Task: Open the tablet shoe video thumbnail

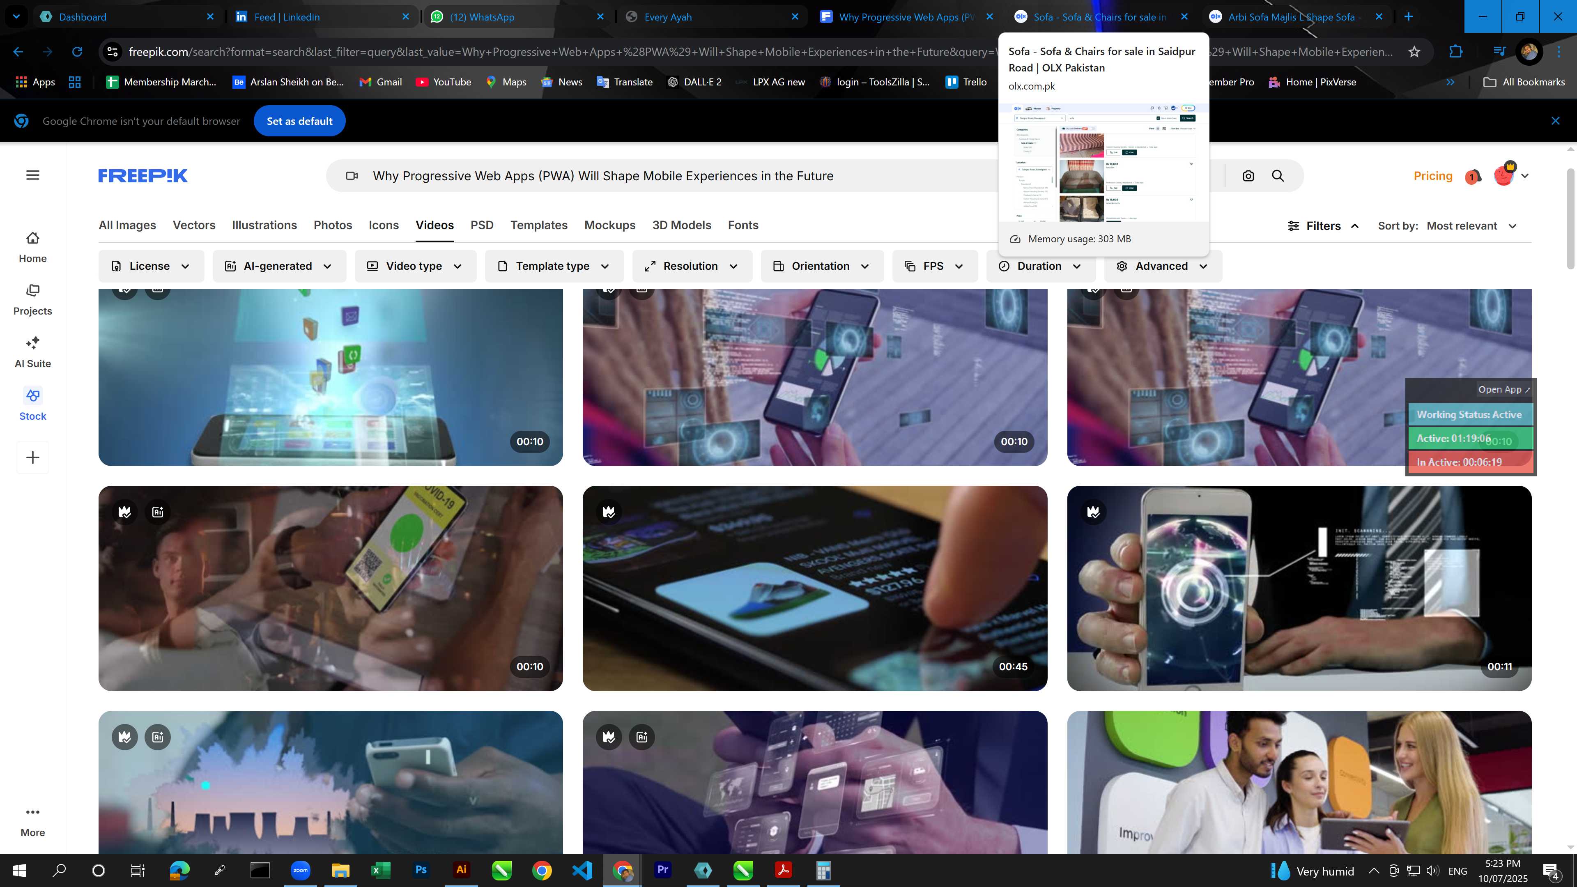Action: [815, 588]
